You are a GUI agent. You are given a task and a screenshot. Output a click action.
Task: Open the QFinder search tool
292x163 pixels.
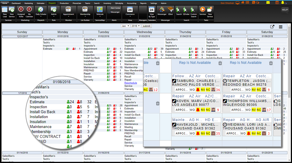[x=186, y=10]
